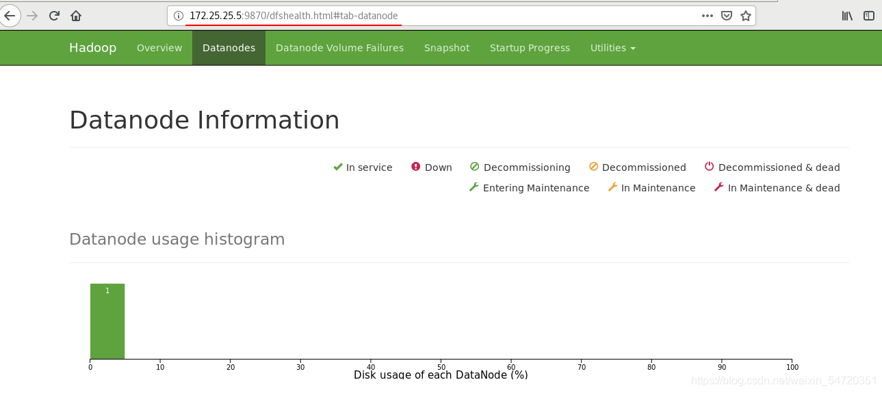Open the page actions three-dot menu

tap(708, 16)
